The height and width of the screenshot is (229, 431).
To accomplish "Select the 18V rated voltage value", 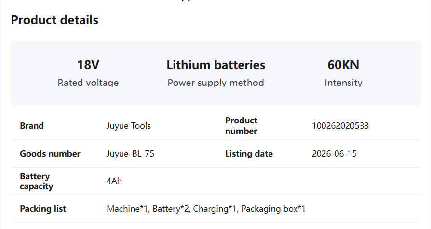I will click(88, 65).
